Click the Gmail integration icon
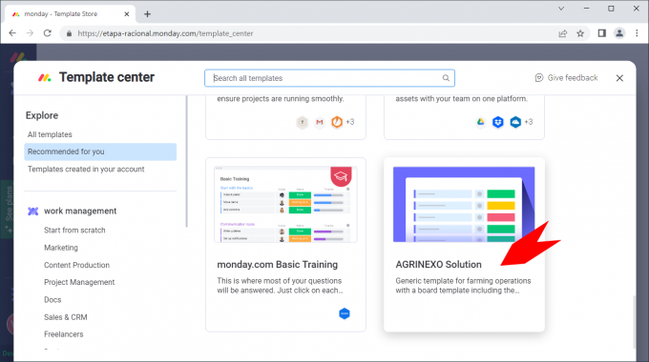This screenshot has width=649, height=362. pos(320,122)
